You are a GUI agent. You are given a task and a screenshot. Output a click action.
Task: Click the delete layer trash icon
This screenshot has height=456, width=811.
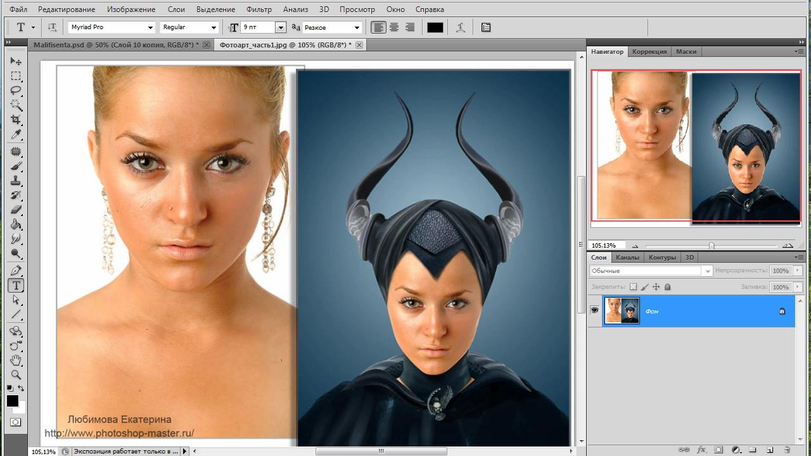(x=786, y=450)
